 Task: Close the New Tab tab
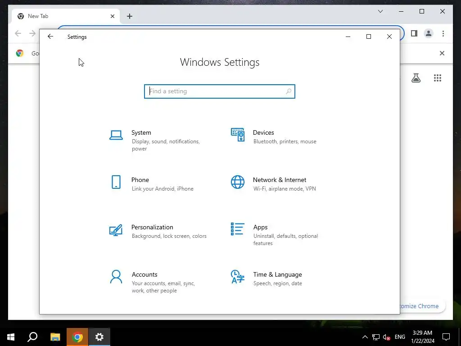coord(112,16)
